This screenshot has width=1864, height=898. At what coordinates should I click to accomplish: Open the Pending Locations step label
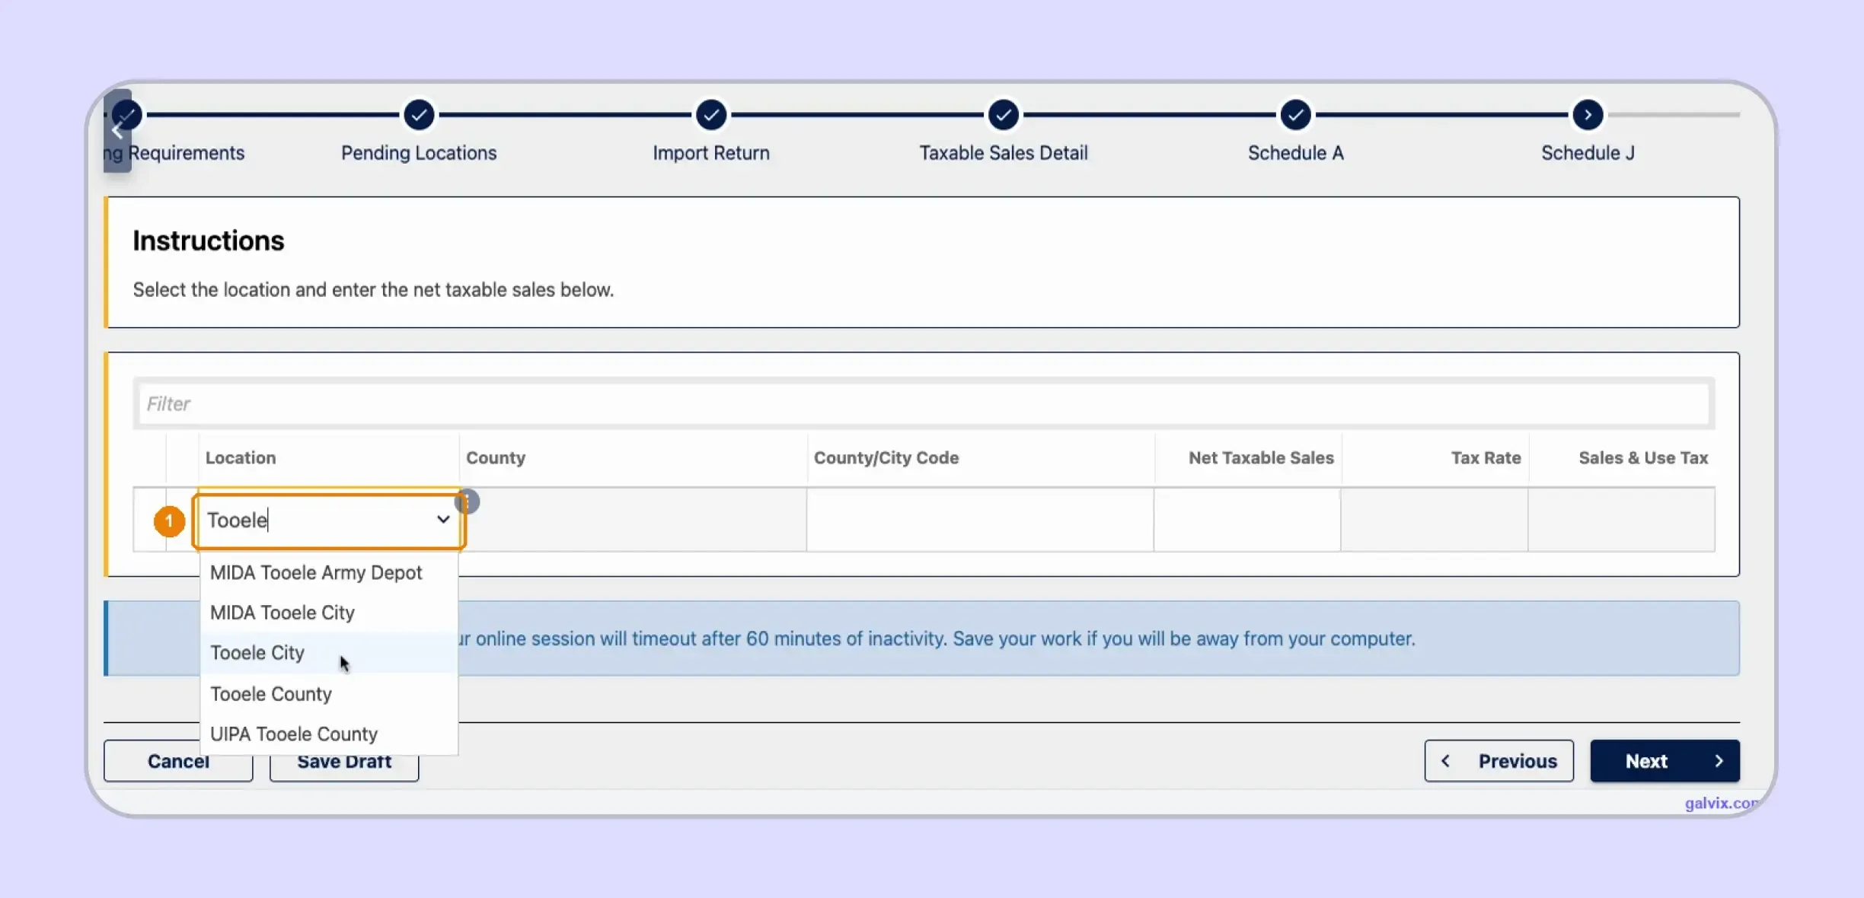tap(419, 153)
